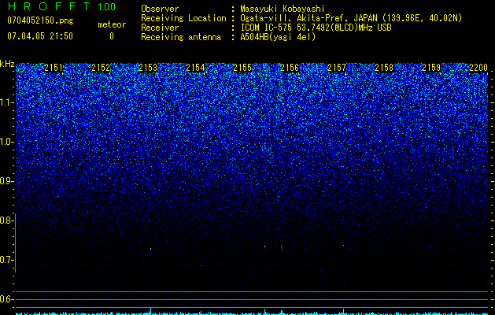Click receiver ICOM IC-575 53.7492 MHz text

point(316,28)
